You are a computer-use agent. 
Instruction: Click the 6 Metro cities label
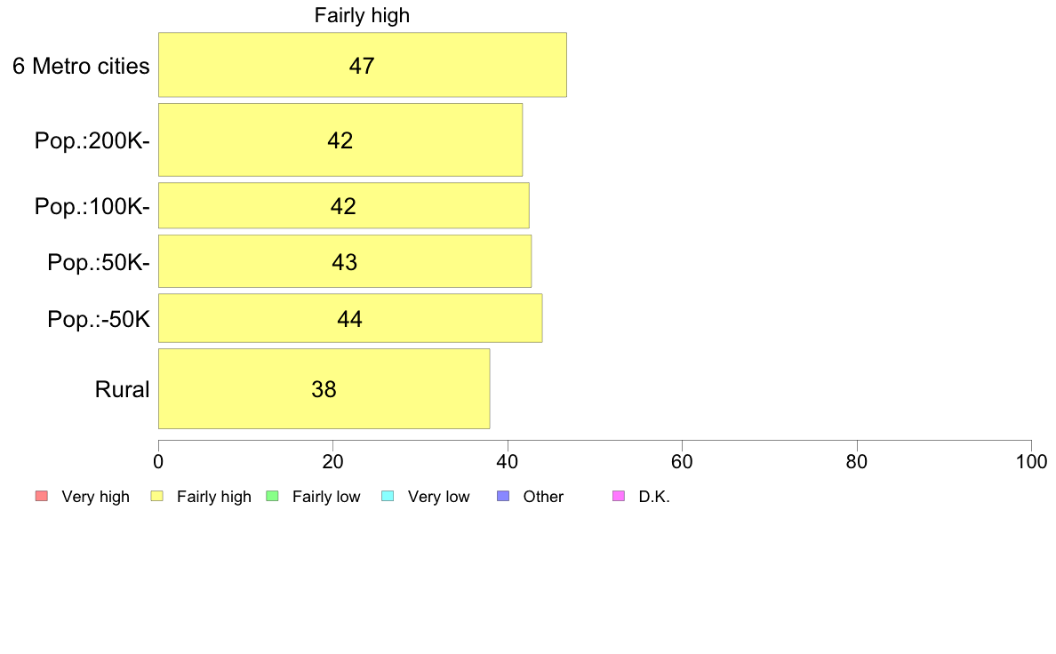(x=81, y=66)
